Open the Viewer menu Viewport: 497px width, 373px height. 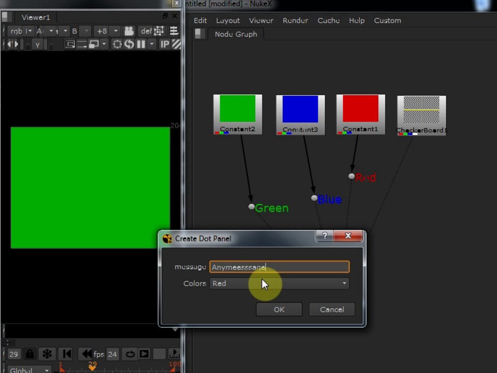point(261,21)
